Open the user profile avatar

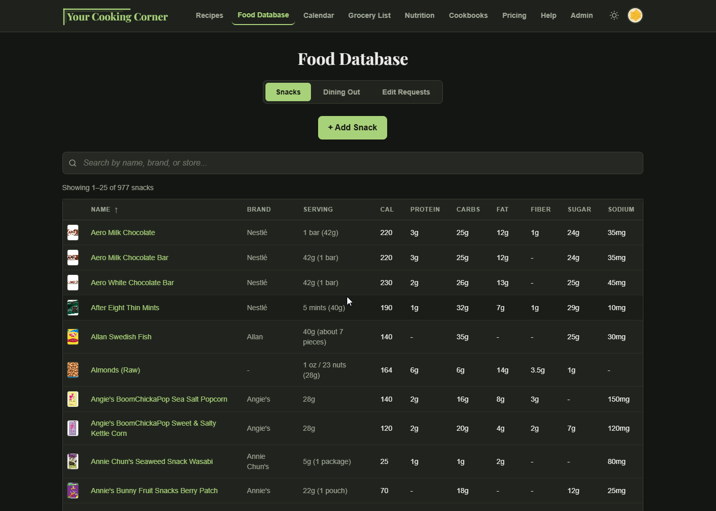[x=635, y=15]
